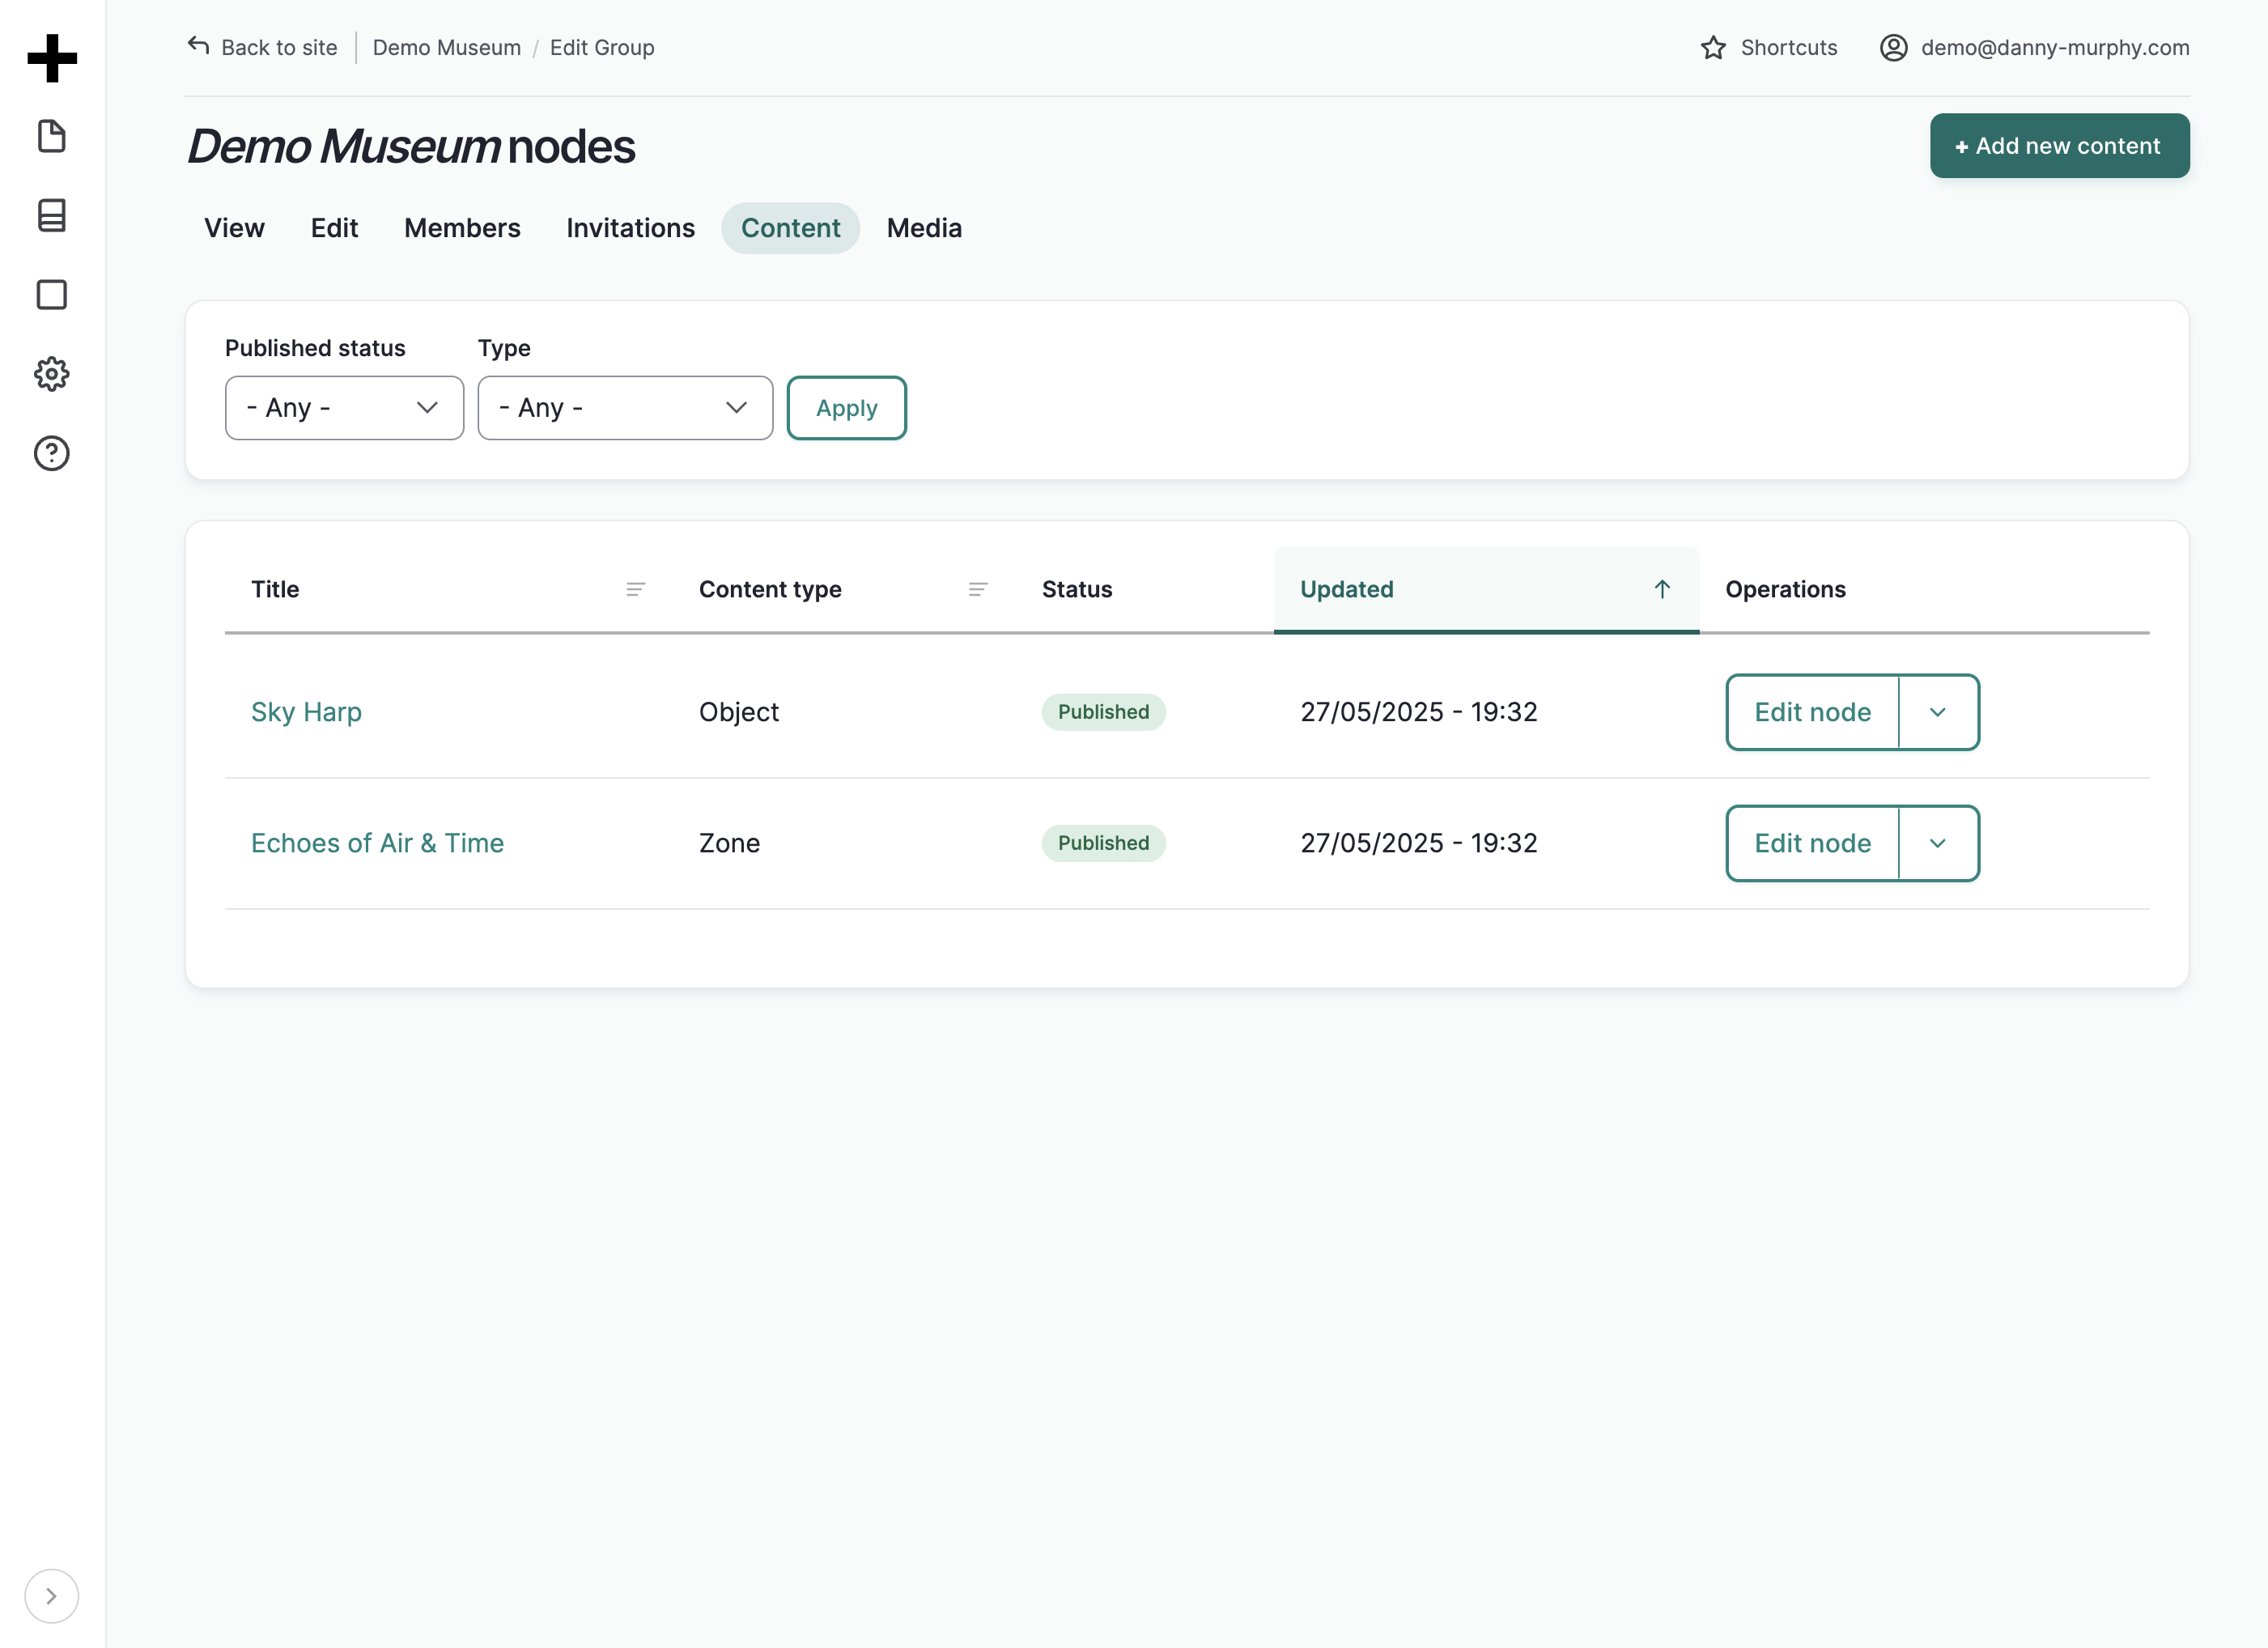The image size is (2268, 1648).
Task: Expand Echoes of Air & Time operations arrow
Action: pos(1938,843)
